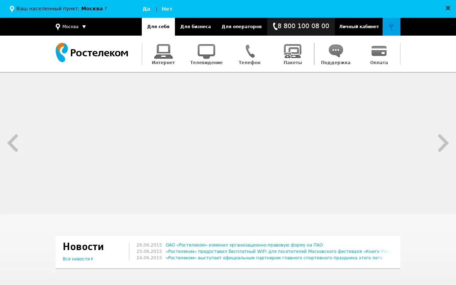Open news about free WIFI at book festival

(279, 252)
